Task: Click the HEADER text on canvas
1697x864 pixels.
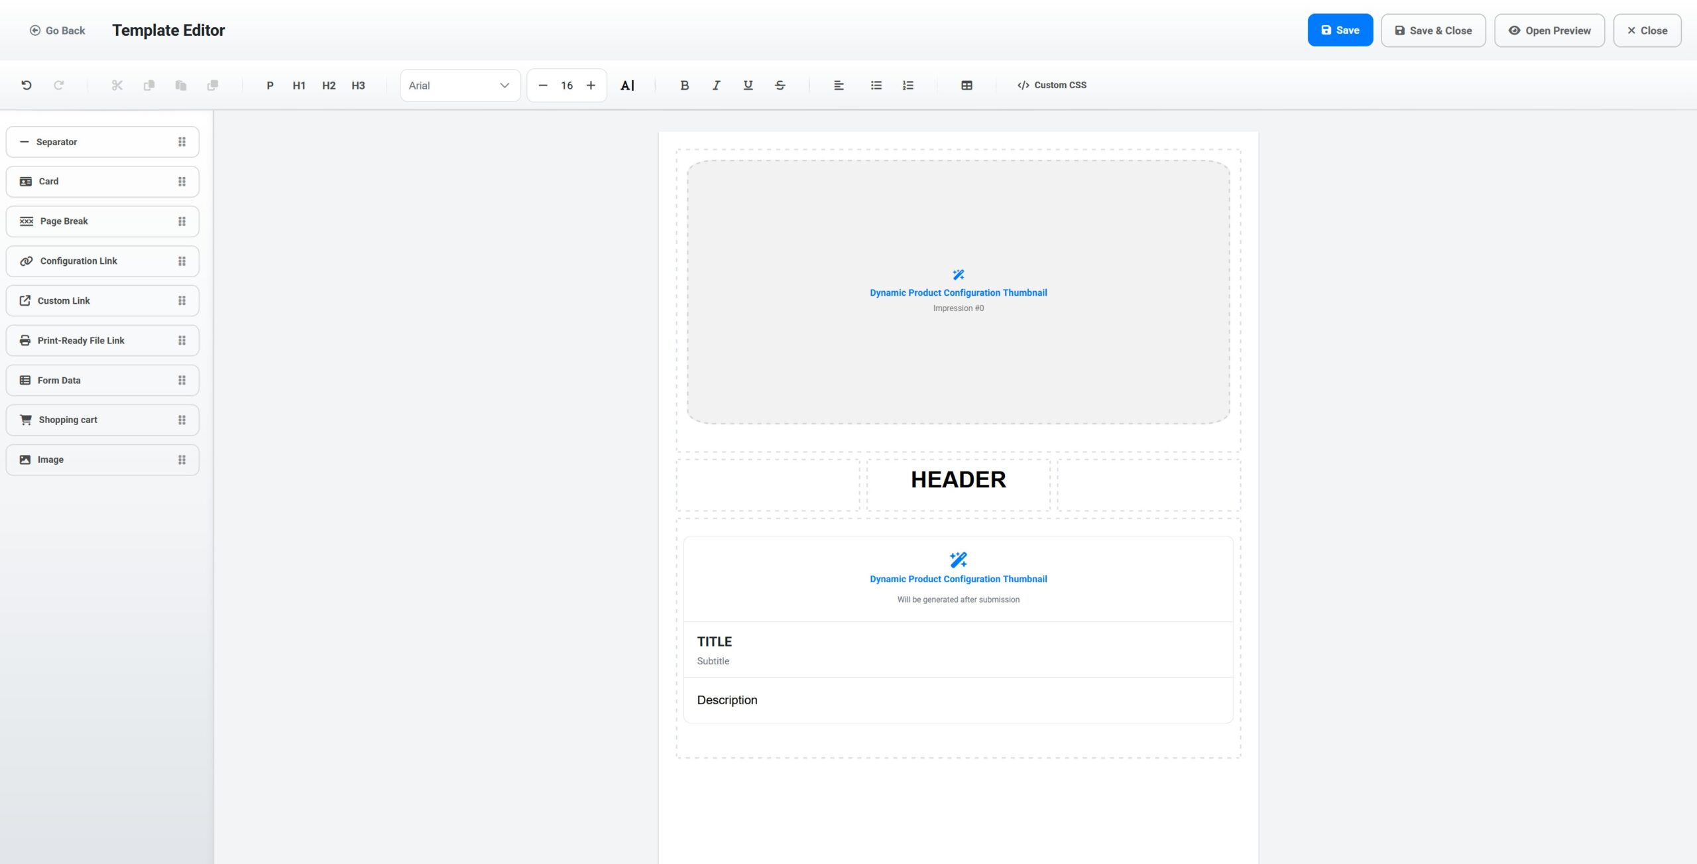Action: (x=958, y=479)
